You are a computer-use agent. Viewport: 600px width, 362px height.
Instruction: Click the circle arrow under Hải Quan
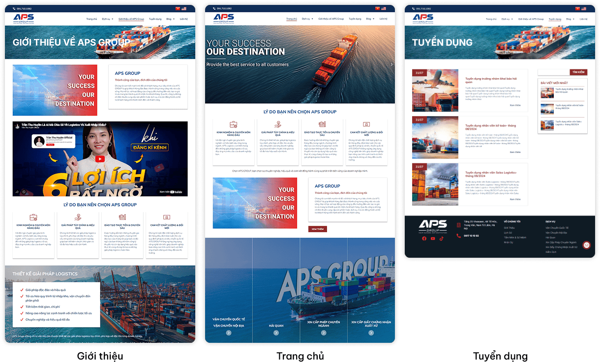(x=276, y=333)
